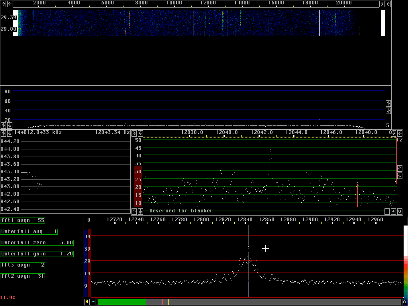This screenshot has height=306, width=408.
Task: Click the strong white signal line near 18500 in waterfall
Action: point(319,23)
